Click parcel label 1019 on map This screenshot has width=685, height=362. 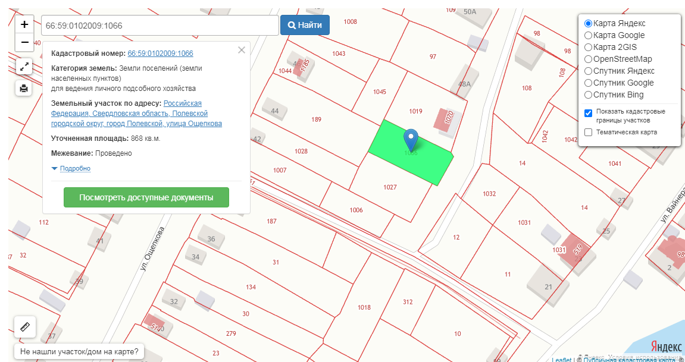coord(415,111)
